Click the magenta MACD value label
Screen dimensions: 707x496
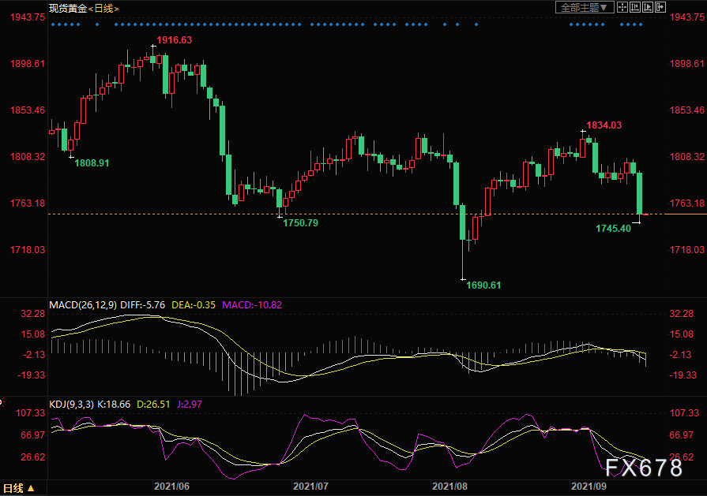(x=252, y=305)
